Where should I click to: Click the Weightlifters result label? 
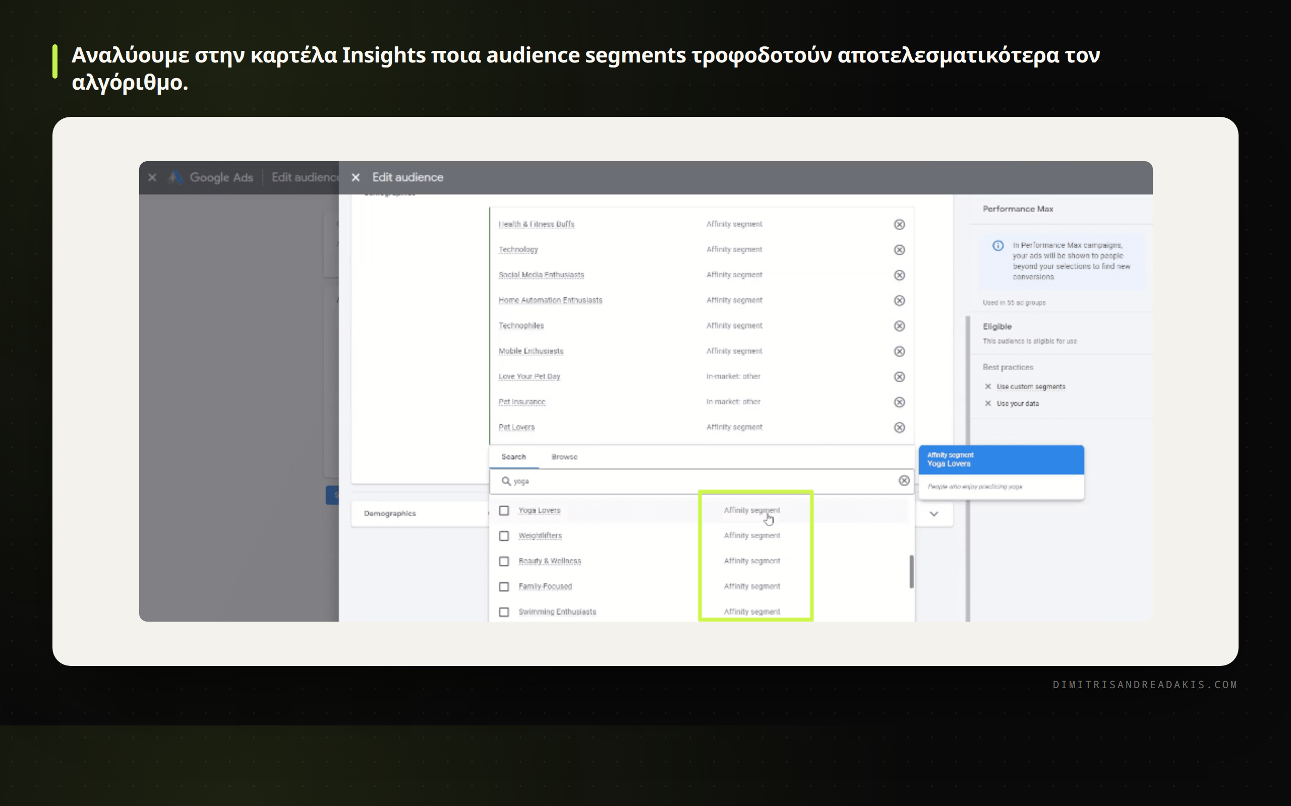point(540,535)
